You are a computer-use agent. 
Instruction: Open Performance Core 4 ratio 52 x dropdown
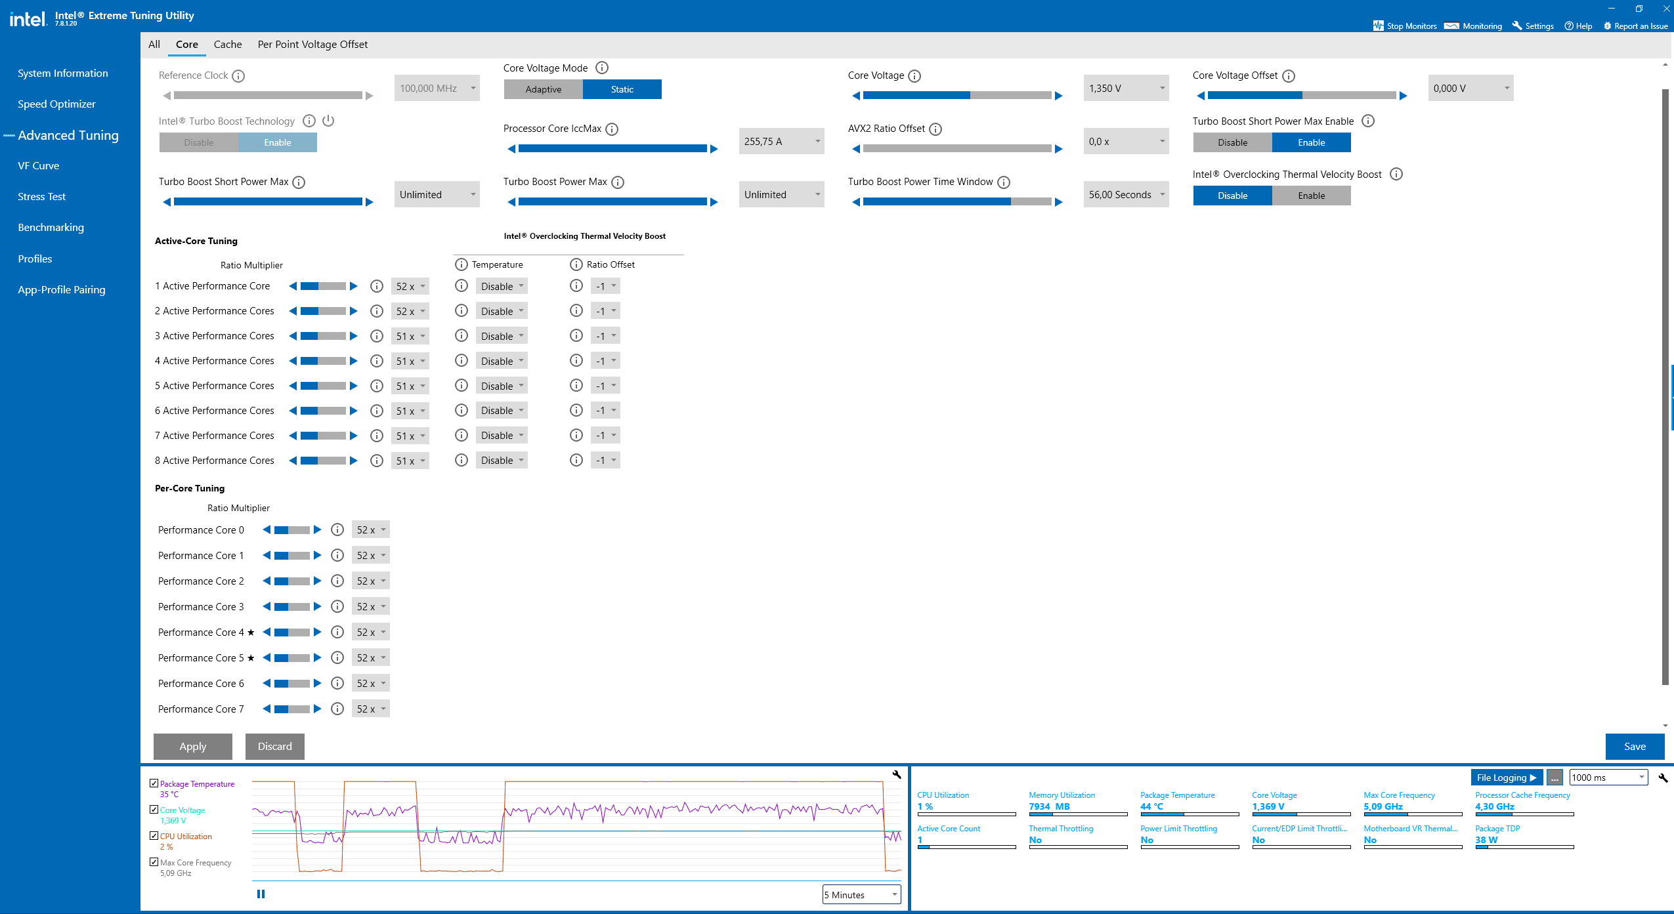click(371, 632)
